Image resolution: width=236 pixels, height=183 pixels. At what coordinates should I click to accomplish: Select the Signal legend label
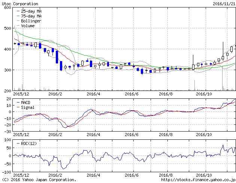coord(28,107)
